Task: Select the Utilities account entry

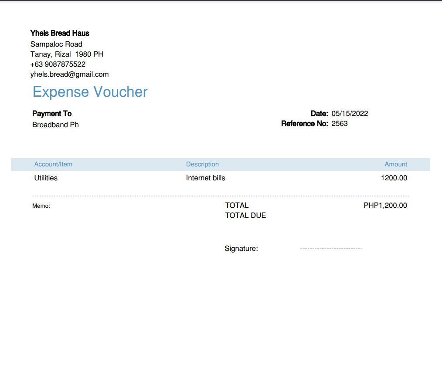Action: point(46,178)
